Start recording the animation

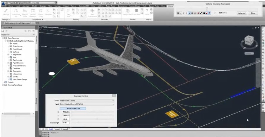tap(198, 13)
